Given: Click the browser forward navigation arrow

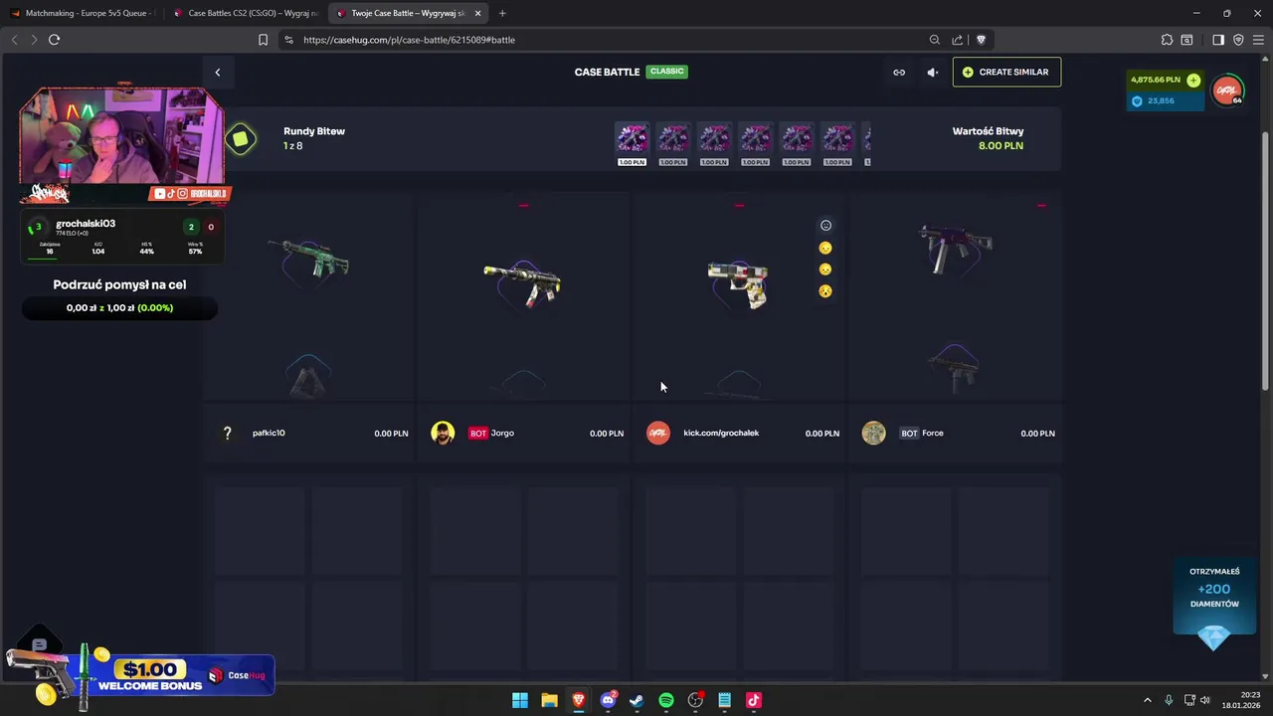Looking at the screenshot, I should (34, 40).
